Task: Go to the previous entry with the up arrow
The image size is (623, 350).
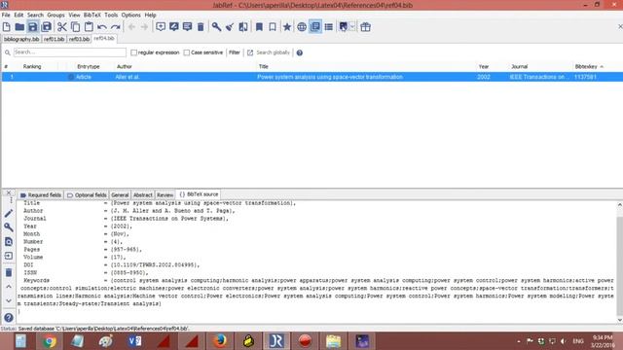Action: coord(9,287)
